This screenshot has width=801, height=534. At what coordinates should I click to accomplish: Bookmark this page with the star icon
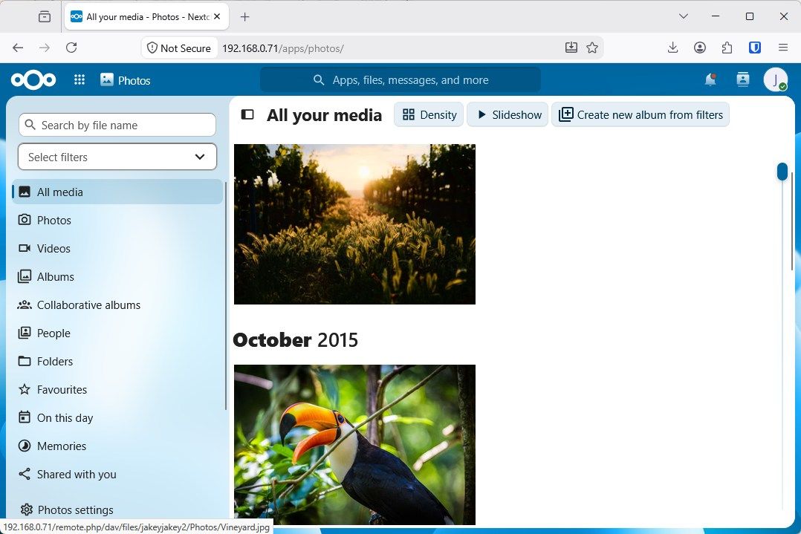point(592,48)
